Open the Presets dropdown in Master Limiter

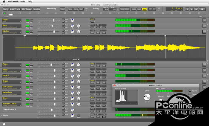(x=190, y=94)
